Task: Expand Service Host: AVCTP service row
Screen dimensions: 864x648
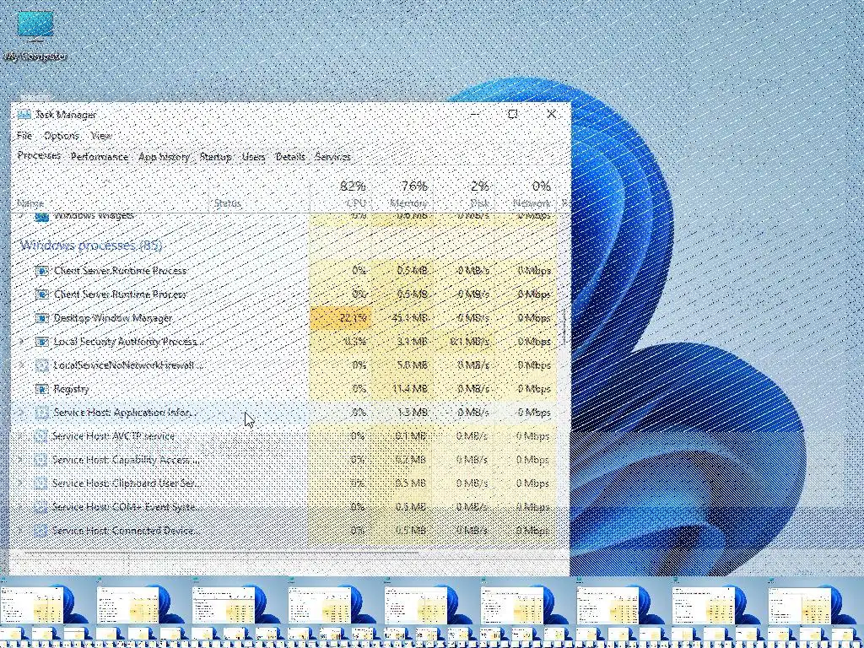Action: (x=21, y=436)
